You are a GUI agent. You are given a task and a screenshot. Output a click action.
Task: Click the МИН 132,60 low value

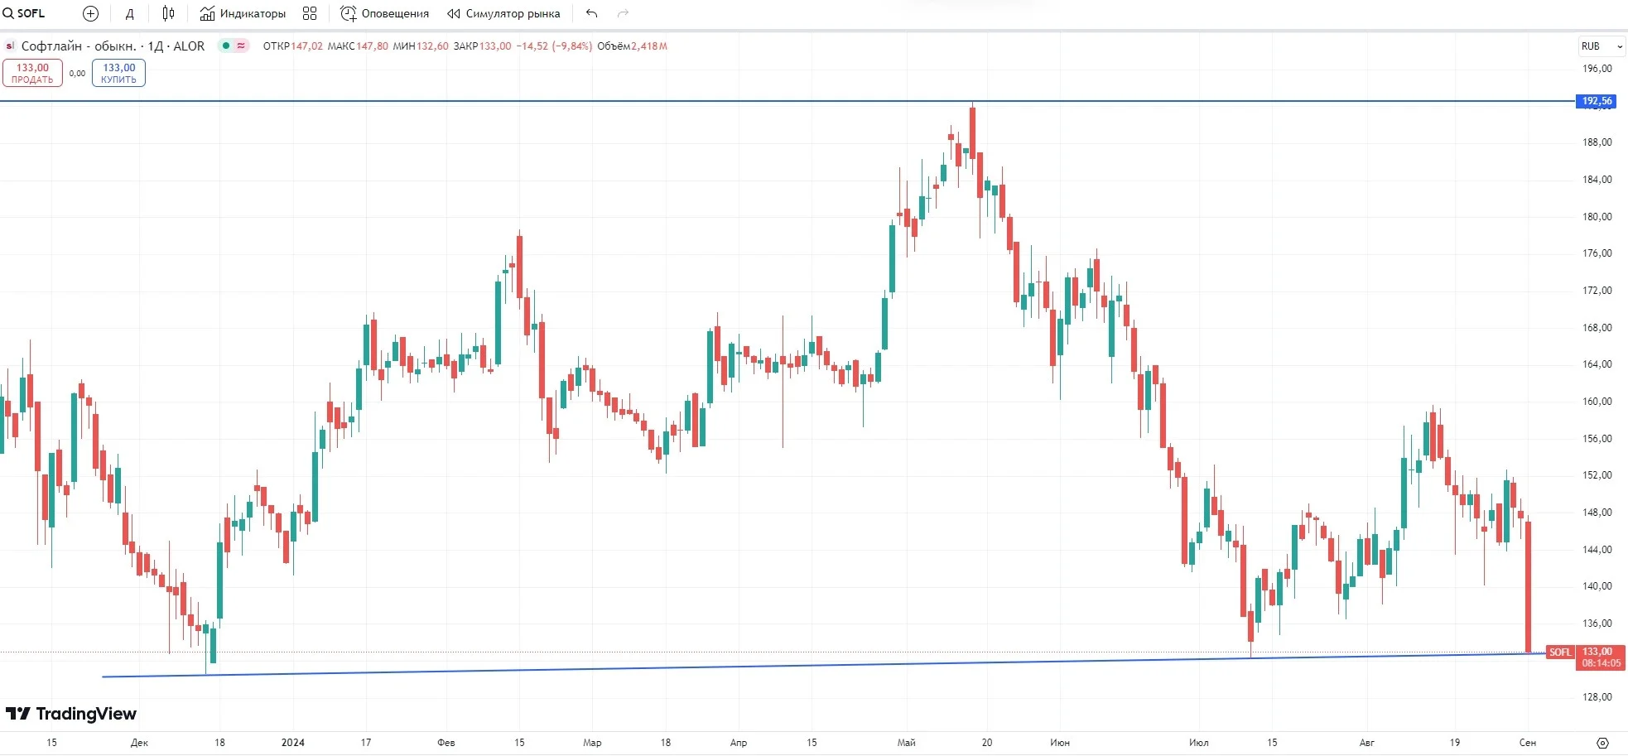click(421, 46)
